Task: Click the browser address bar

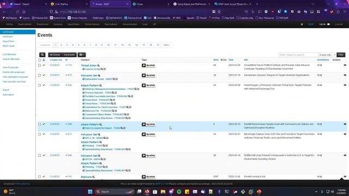Action: [134, 12]
